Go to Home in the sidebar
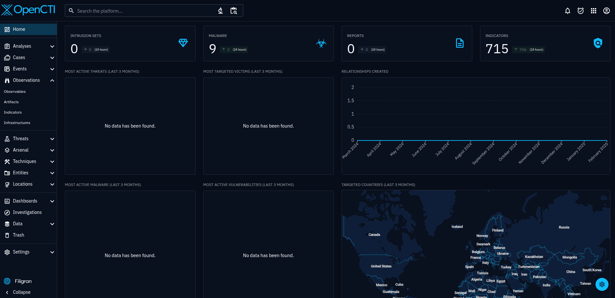Viewport: 615px width, 298px height. 28,29
